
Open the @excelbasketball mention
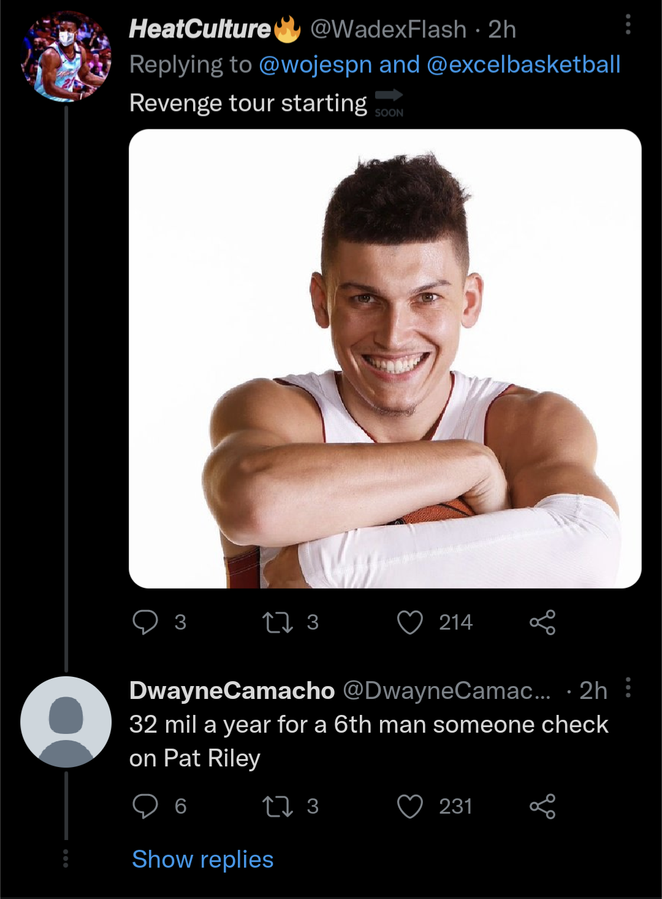point(526,63)
